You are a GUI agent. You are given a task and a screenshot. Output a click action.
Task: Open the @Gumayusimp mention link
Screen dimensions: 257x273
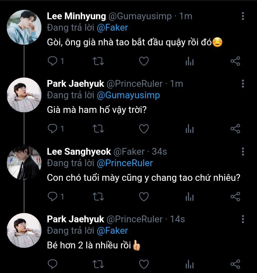128,95
